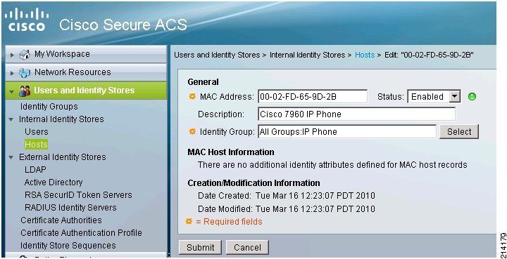This screenshot has width=507, height=259.
Task: Open Active Directory
Action: click(x=54, y=182)
